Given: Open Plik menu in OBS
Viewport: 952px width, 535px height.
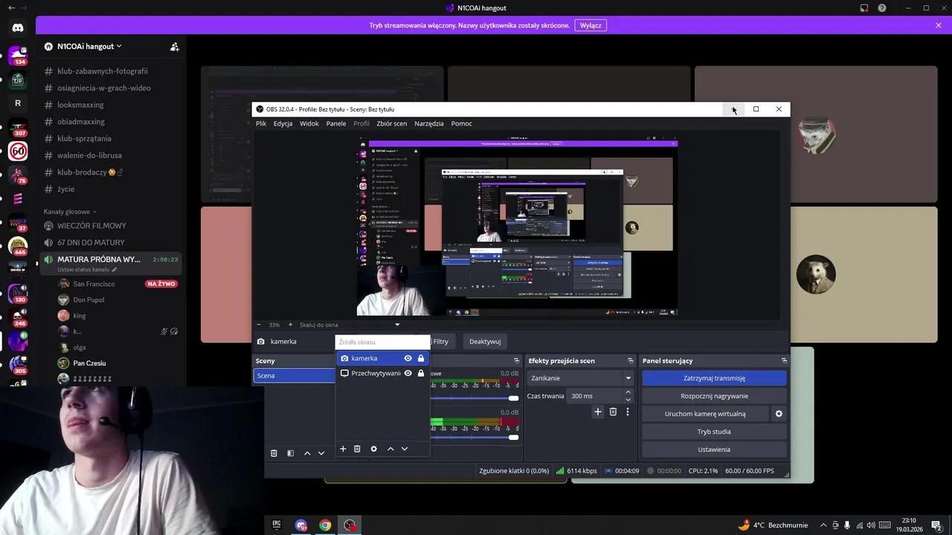Looking at the screenshot, I should [x=261, y=123].
